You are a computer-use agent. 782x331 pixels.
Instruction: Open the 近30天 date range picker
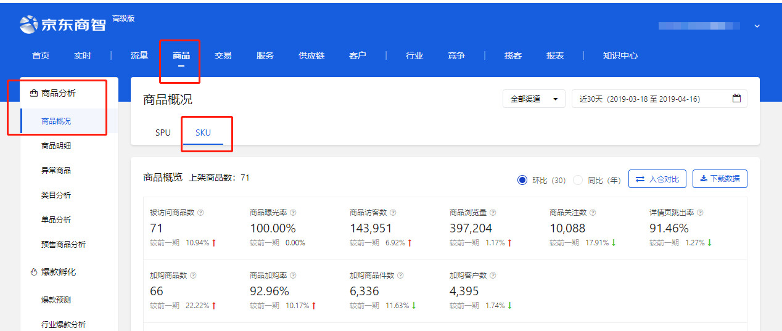(660, 99)
